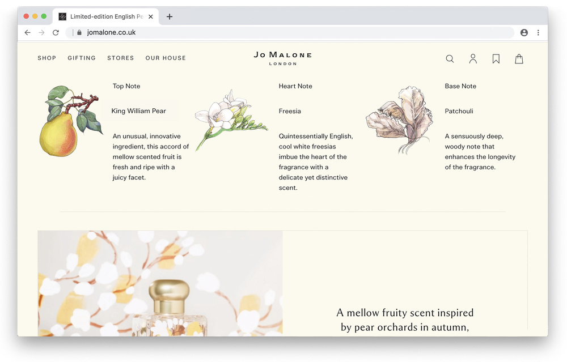Screen dimensions: 567x362
Task: Open the Chrome three-dot menu
Action: (x=538, y=32)
